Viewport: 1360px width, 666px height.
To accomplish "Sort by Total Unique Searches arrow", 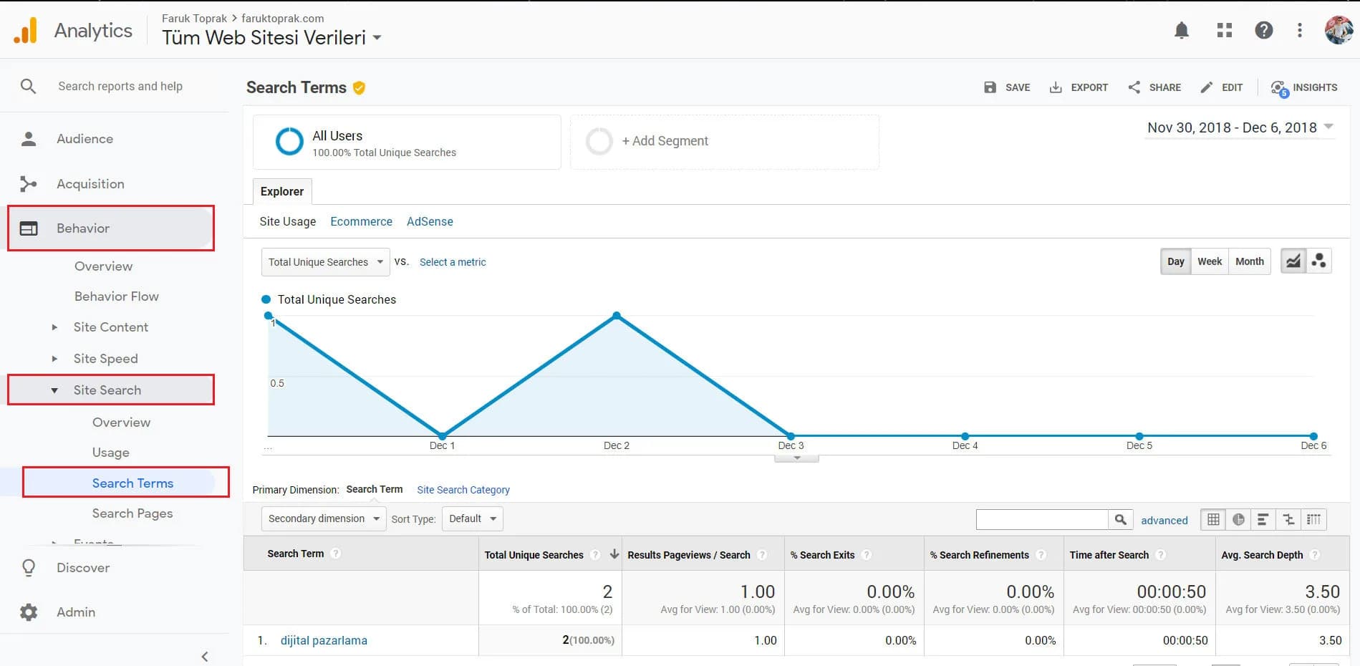I will point(614,554).
